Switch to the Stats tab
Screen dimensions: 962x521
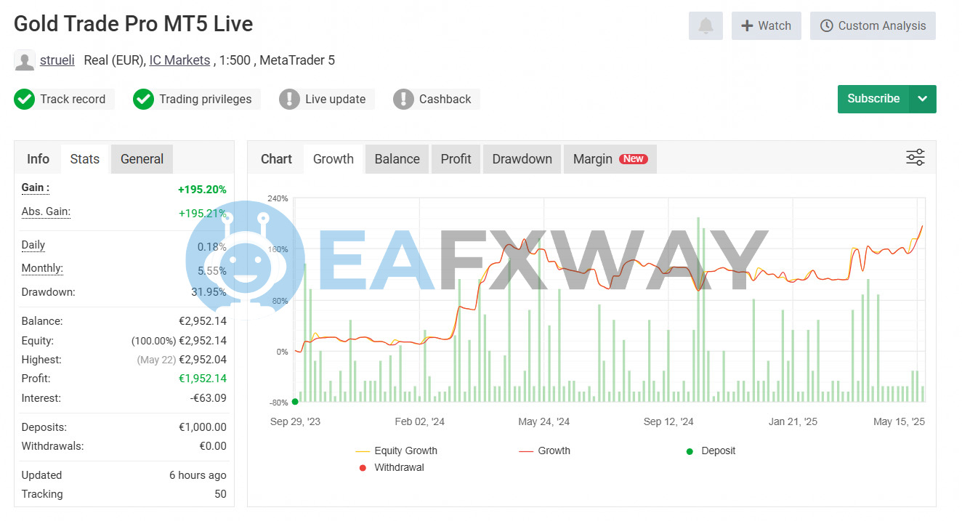[84, 159]
